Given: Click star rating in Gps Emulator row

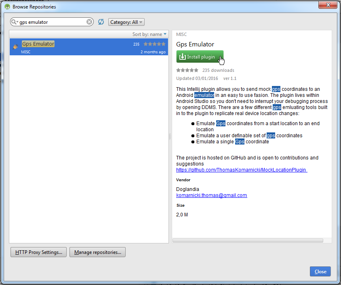Looking at the screenshot, I should [x=155, y=44].
